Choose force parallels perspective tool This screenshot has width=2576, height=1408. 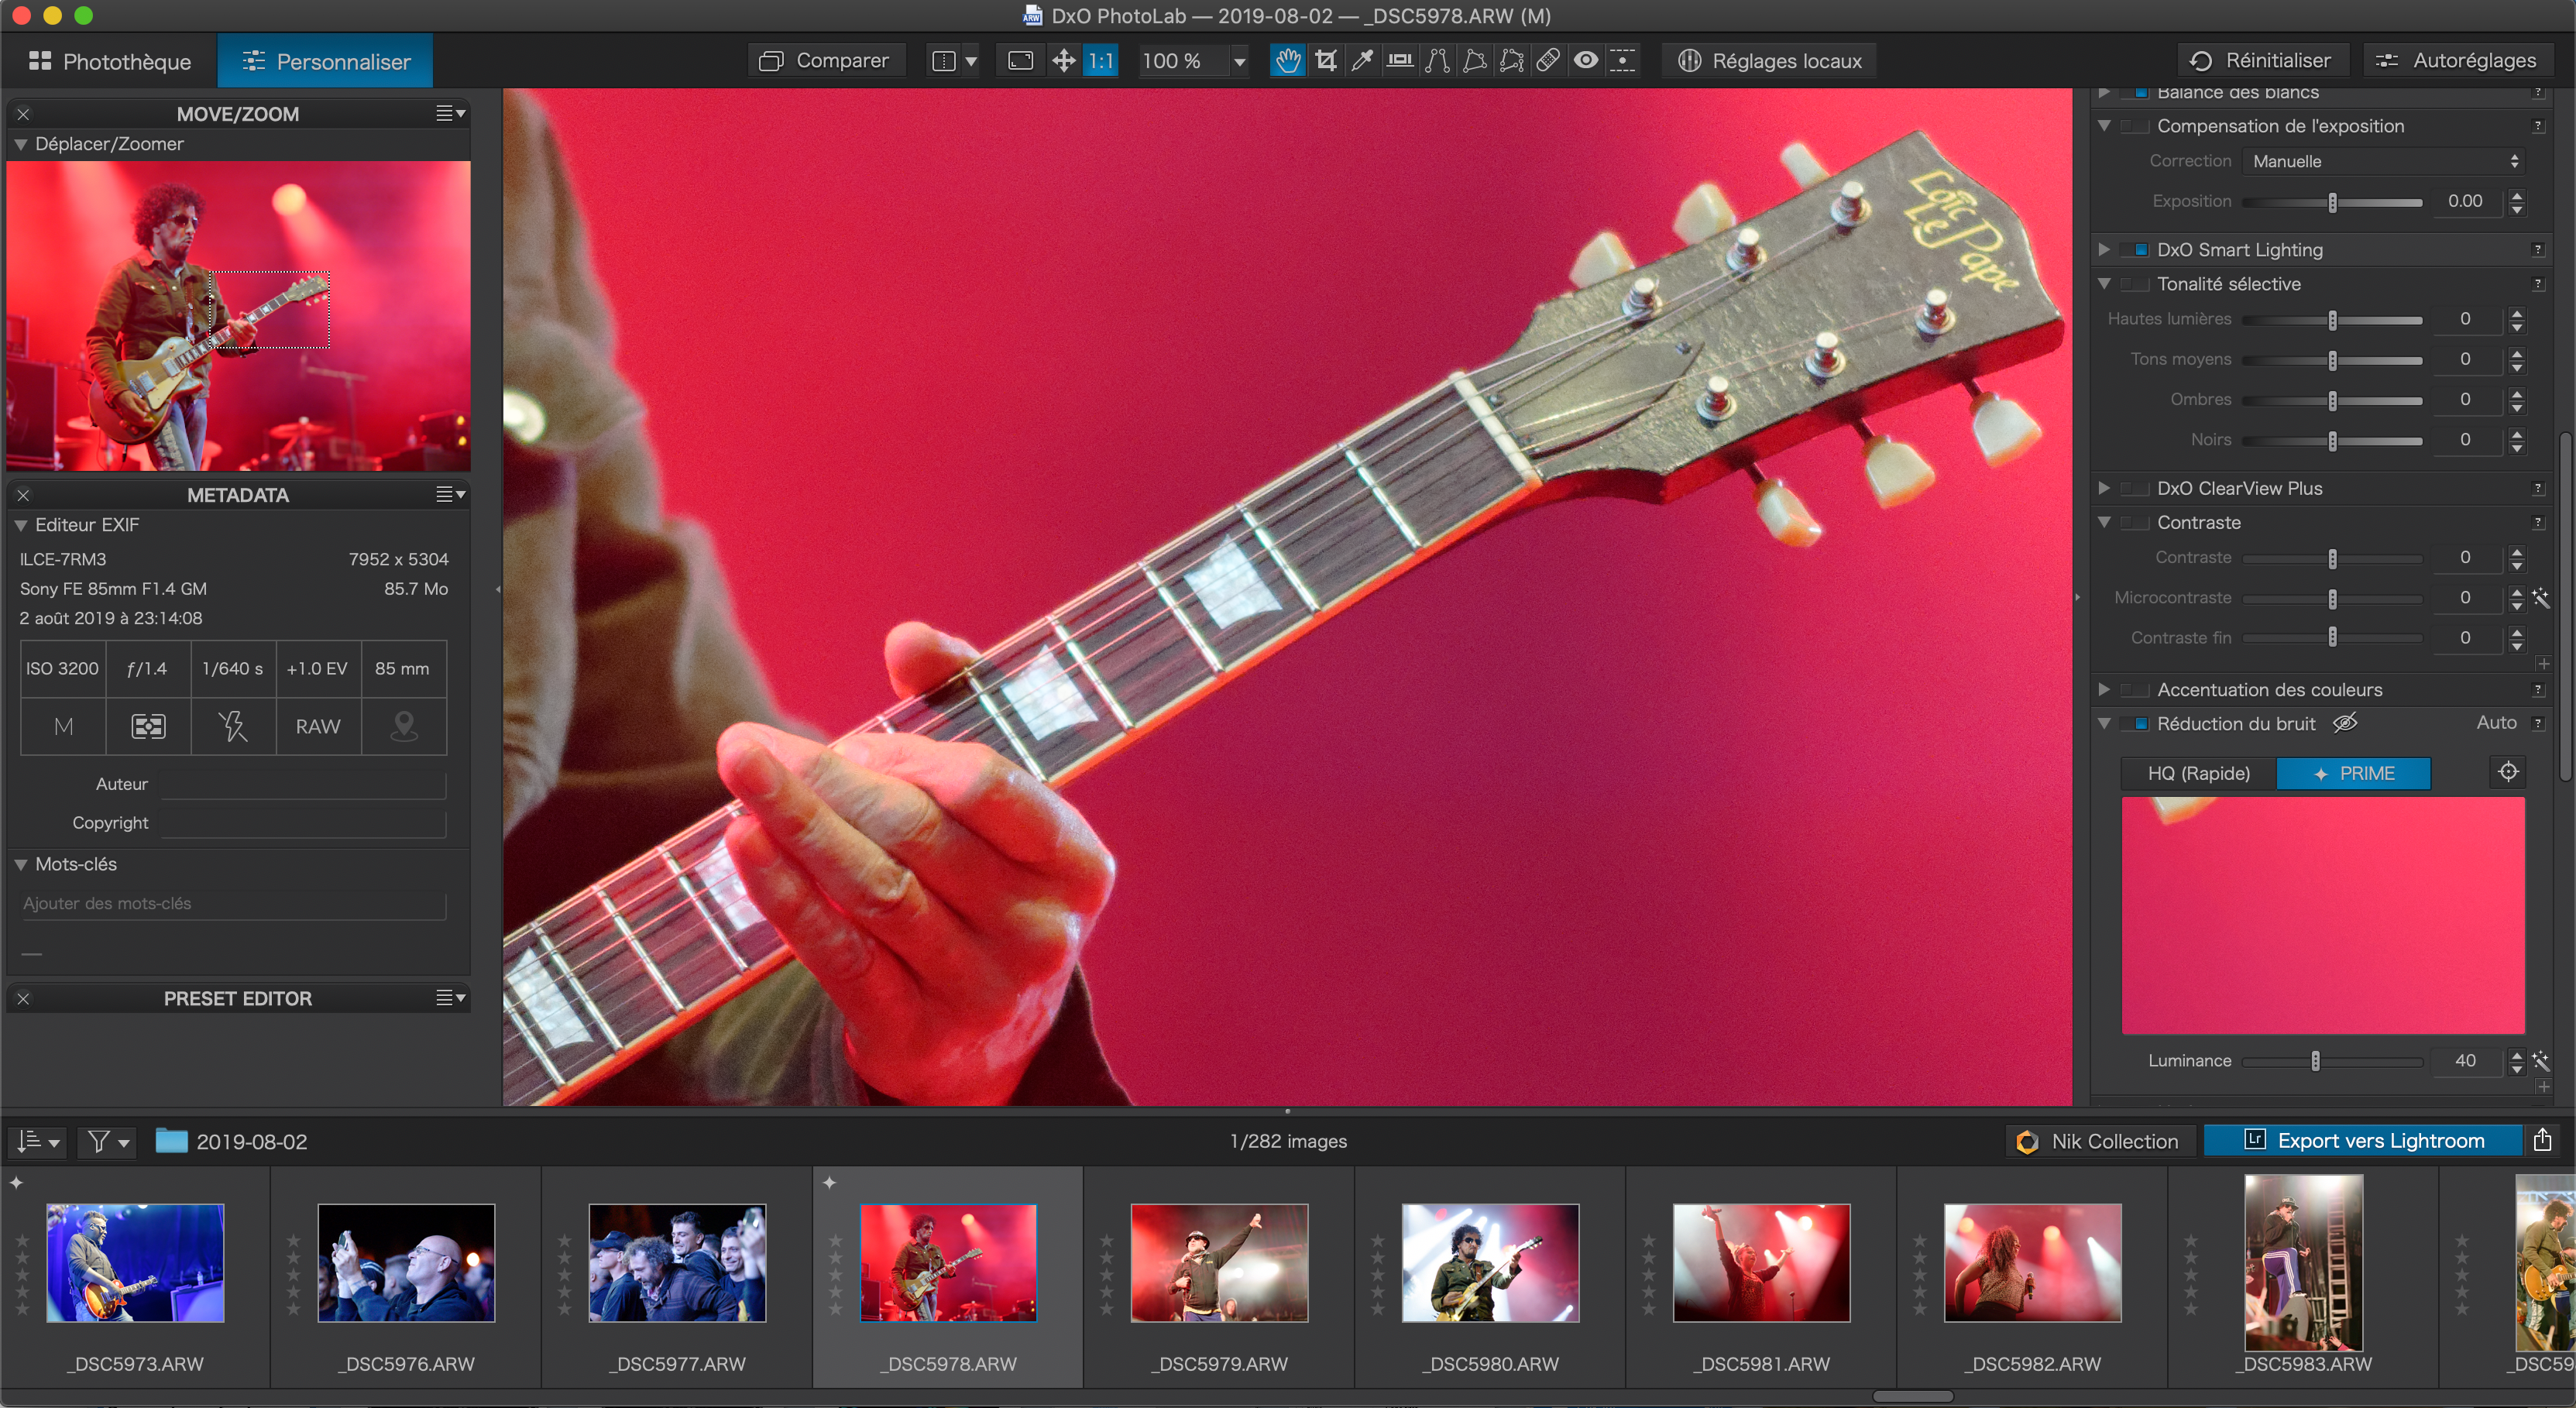[1437, 61]
